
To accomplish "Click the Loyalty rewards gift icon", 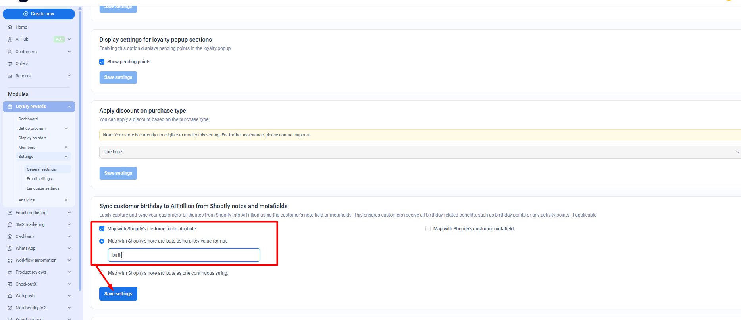I will (x=10, y=107).
